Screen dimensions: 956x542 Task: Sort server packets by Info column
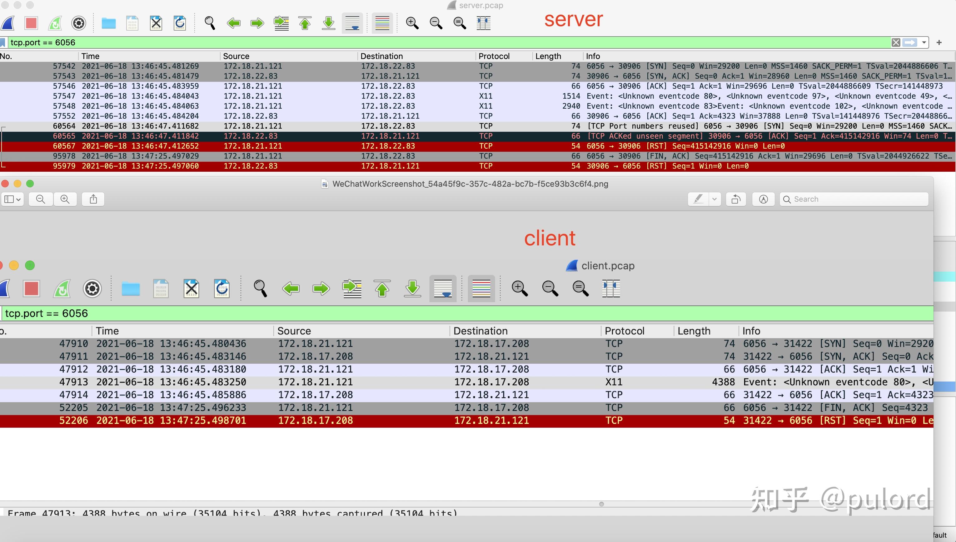[769, 56]
